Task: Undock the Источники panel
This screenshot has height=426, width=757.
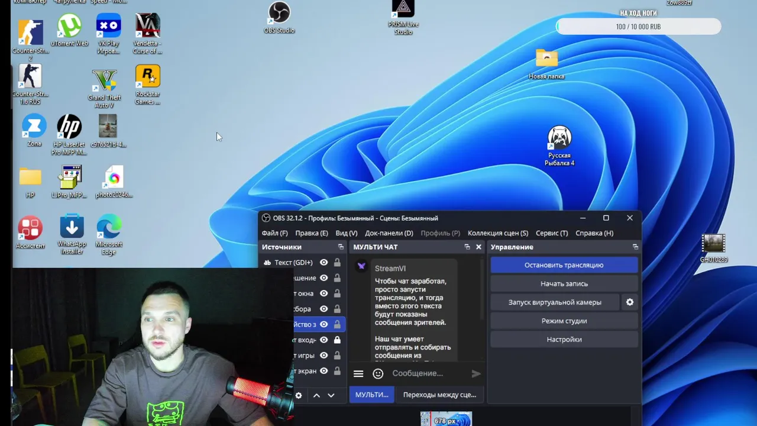Action: pos(341,247)
